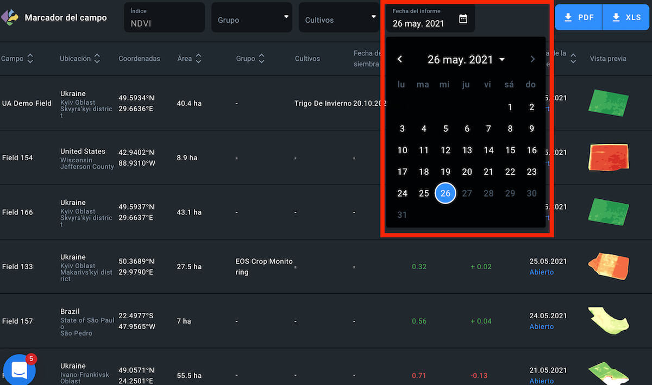652x385 pixels.
Task: Download the report as PDF
Action: click(578, 17)
